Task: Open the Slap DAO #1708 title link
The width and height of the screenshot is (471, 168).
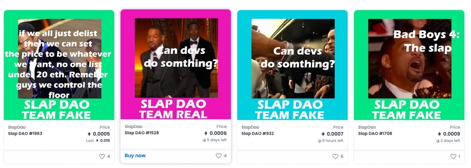Action: [x=375, y=134]
